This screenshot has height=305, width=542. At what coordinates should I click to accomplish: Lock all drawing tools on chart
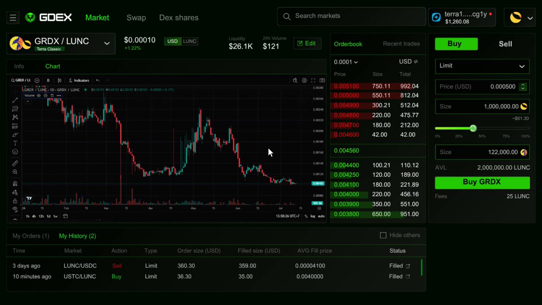coord(15,201)
